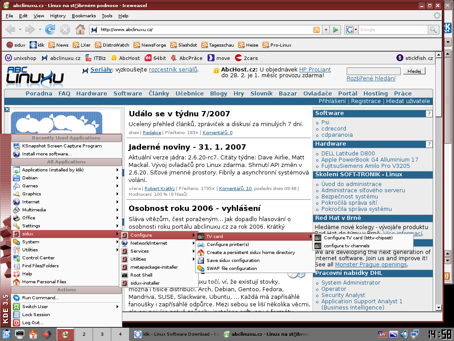Open configure tv channels entry
This screenshot has height=341, width=454.
click(x=364, y=246)
